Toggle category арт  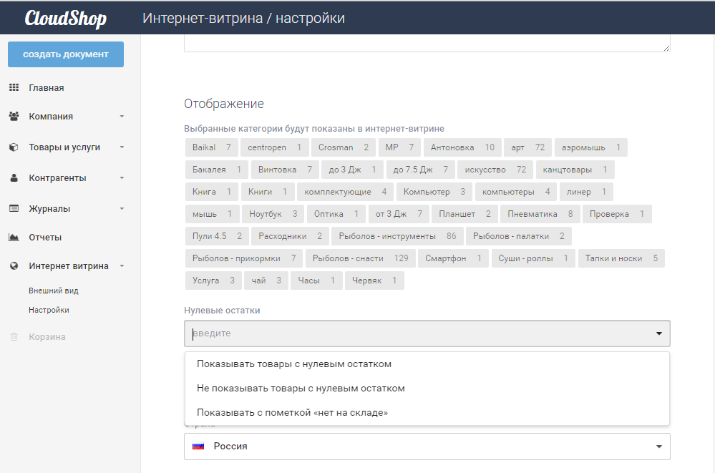528,147
